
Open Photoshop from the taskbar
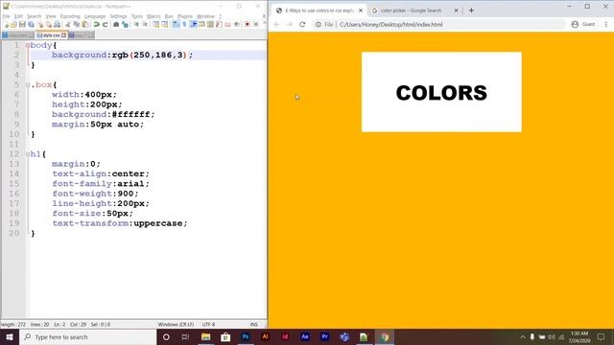(246, 336)
